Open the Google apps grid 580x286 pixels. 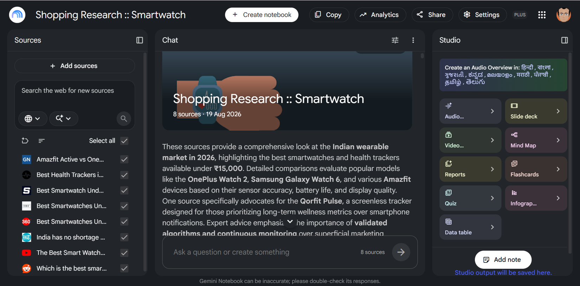point(542,15)
